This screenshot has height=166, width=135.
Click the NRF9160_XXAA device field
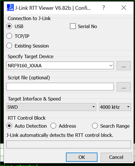point(60,65)
